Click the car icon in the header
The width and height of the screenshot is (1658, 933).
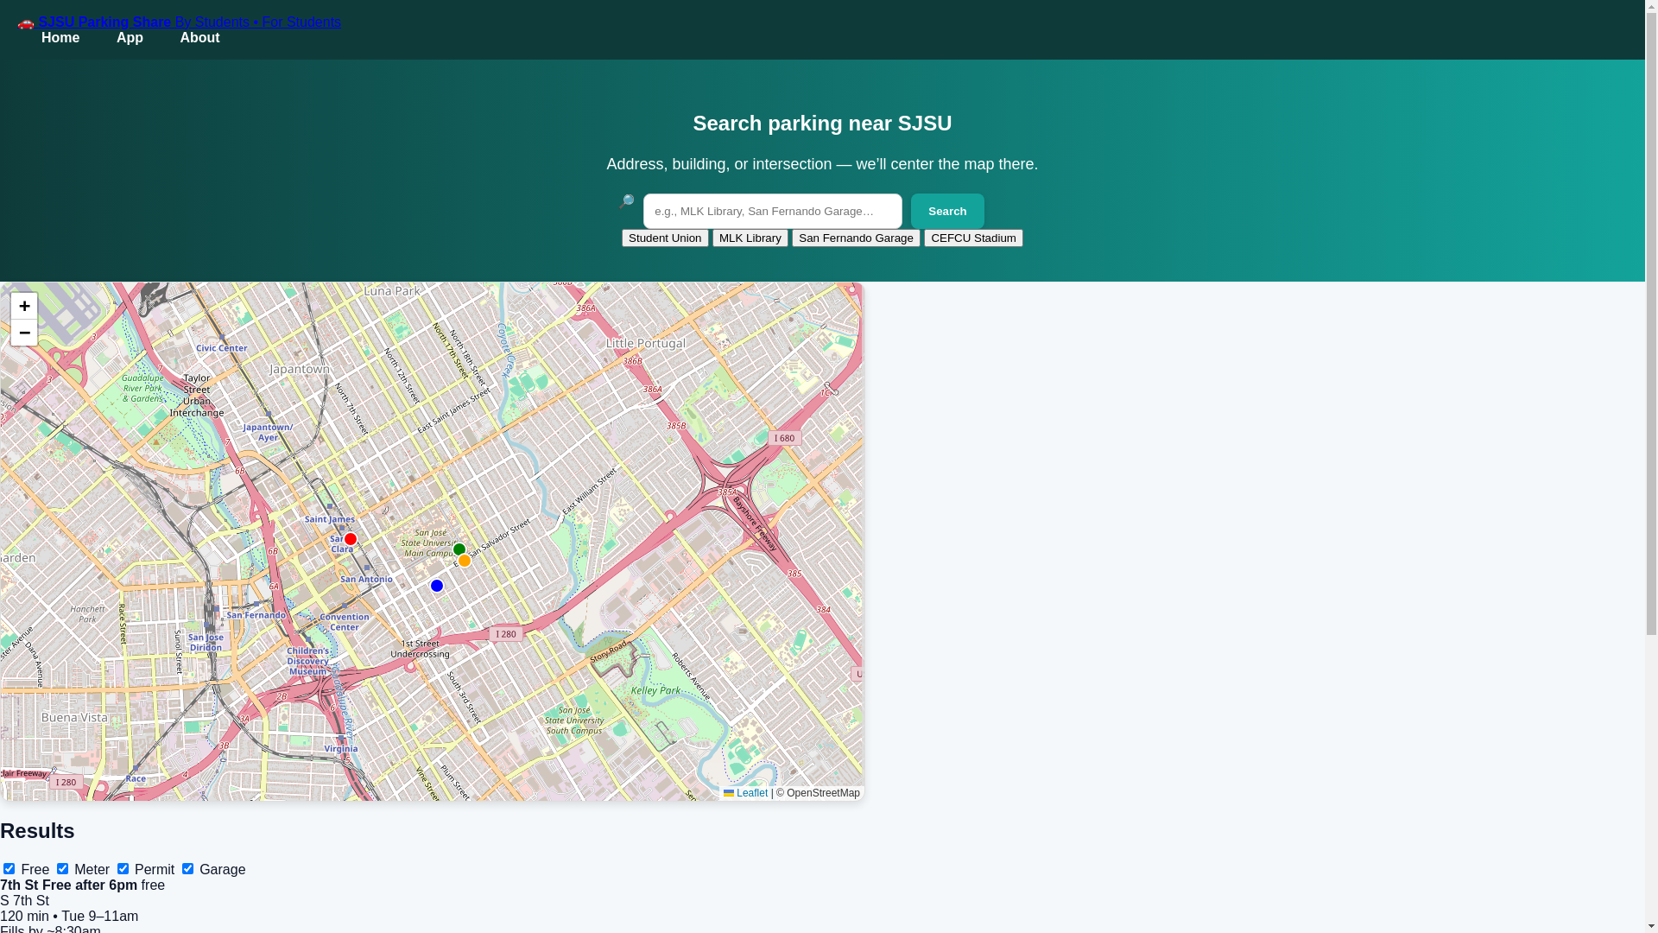pos(26,22)
